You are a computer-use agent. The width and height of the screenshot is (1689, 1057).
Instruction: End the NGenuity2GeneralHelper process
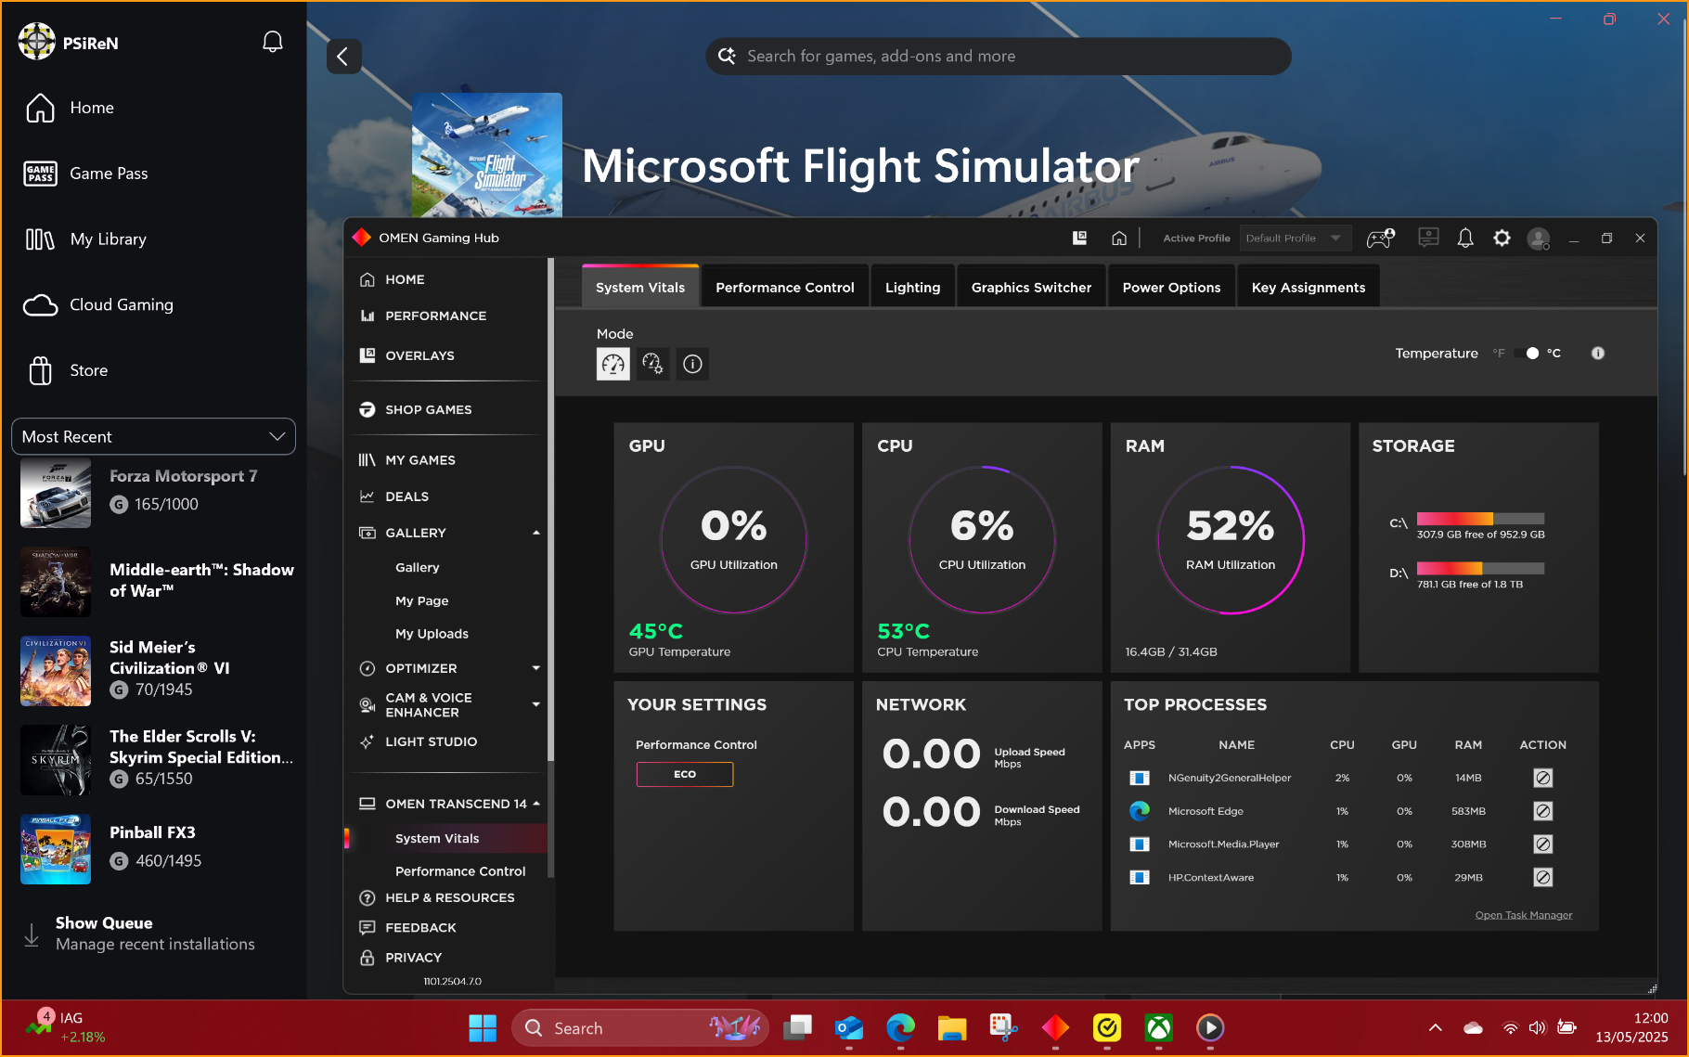pos(1543,778)
